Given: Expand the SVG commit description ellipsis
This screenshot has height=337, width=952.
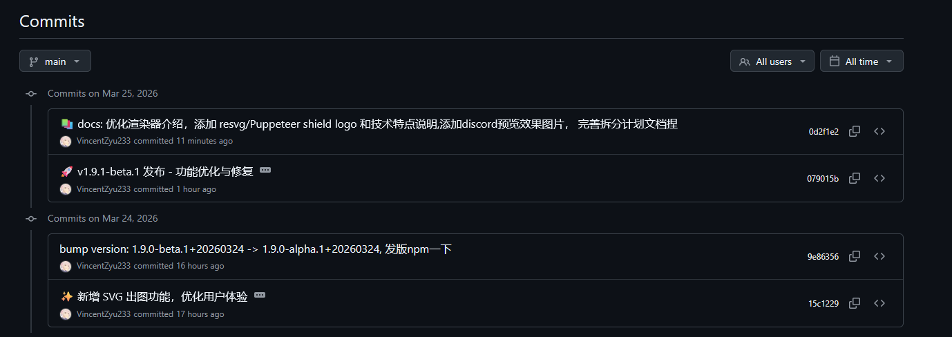Looking at the screenshot, I should pos(260,295).
